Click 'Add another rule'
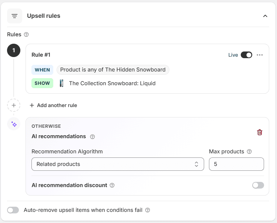This screenshot has height=223, width=277. click(53, 105)
